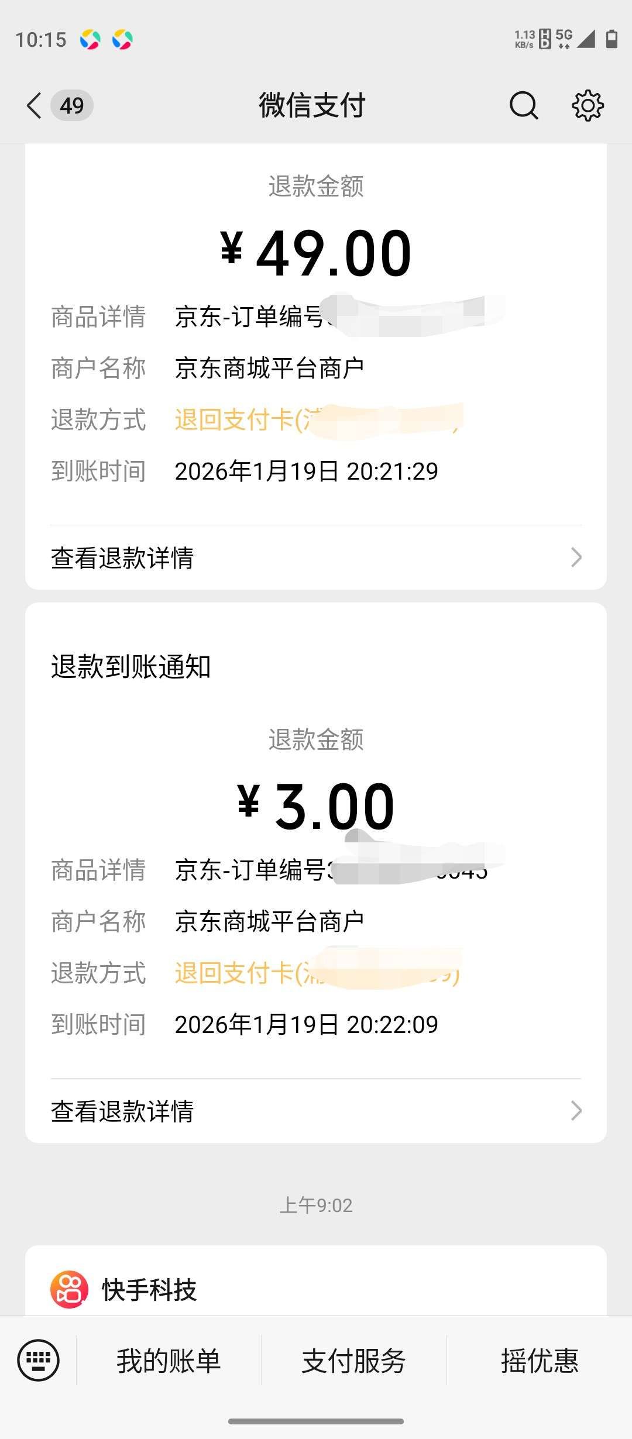Screen dimensions: 632x1439
Task: Tap the first colorful notification icon in status bar
Action: pos(90,40)
